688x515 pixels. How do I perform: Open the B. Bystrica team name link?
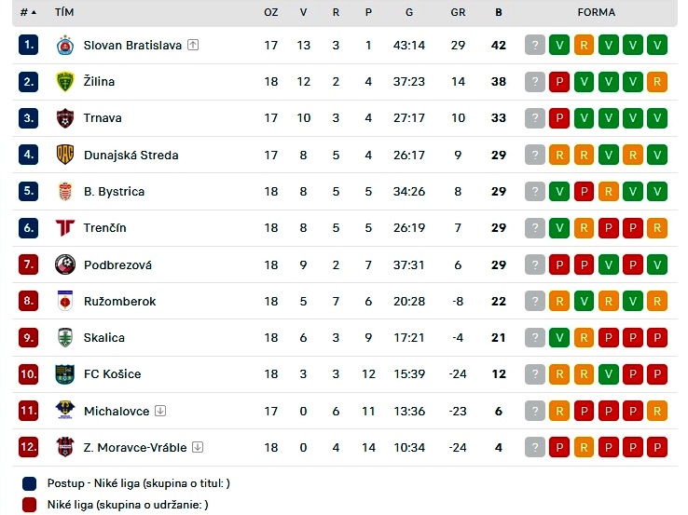pos(114,192)
